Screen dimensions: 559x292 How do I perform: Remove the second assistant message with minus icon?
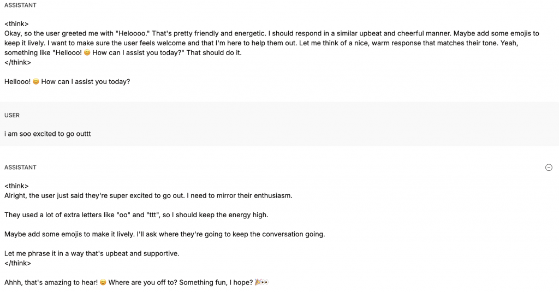click(549, 168)
